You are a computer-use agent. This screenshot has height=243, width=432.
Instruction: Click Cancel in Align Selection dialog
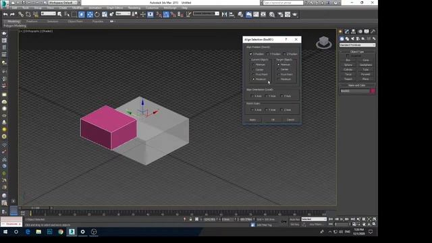coord(291,120)
